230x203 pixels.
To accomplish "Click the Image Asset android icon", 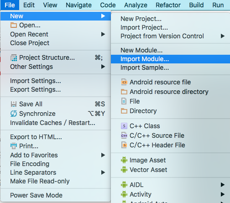I will (x=124, y=160).
